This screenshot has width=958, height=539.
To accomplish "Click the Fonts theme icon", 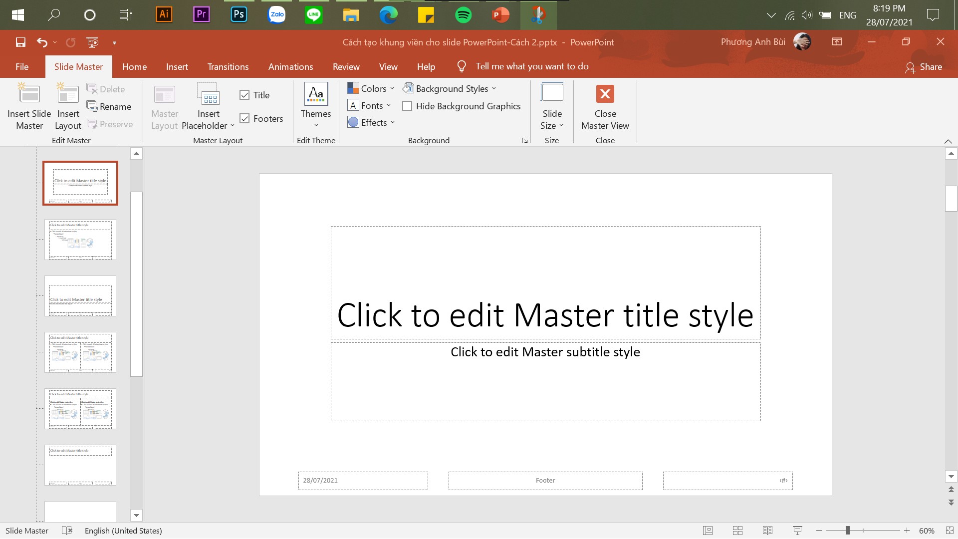I will pyautogui.click(x=353, y=105).
